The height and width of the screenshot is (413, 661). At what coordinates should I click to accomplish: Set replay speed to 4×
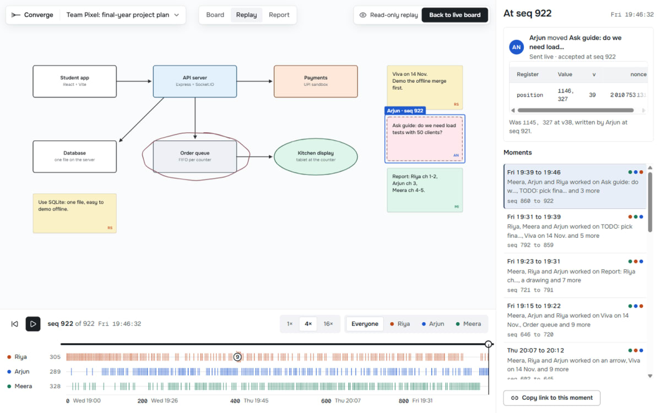(308, 324)
